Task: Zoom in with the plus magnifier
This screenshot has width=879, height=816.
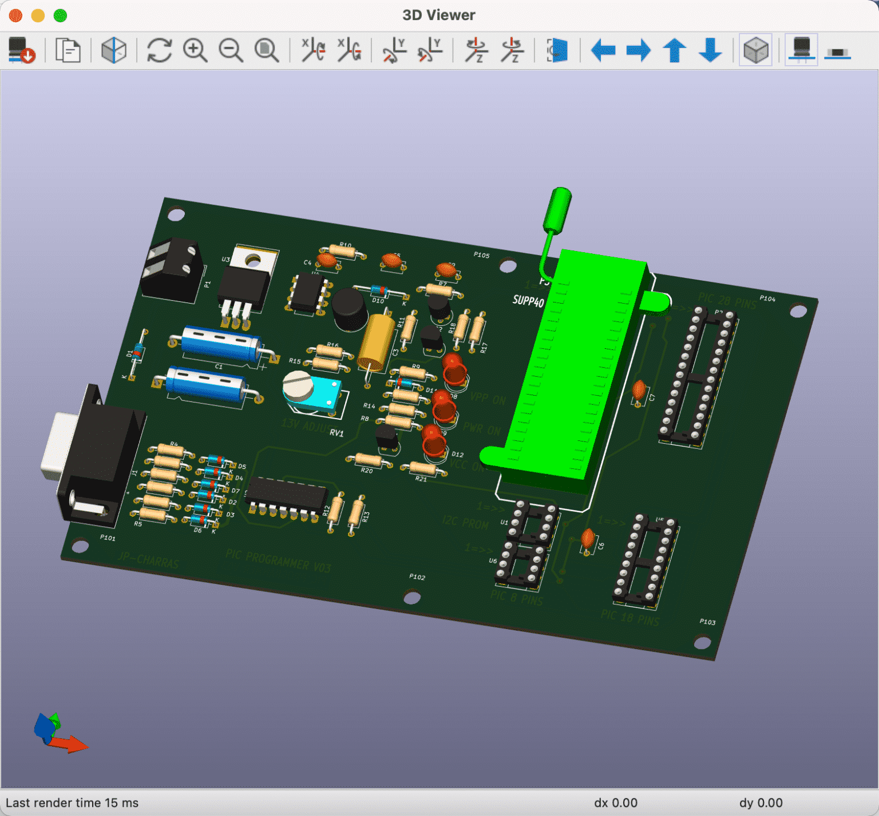Action: pyautogui.click(x=195, y=50)
